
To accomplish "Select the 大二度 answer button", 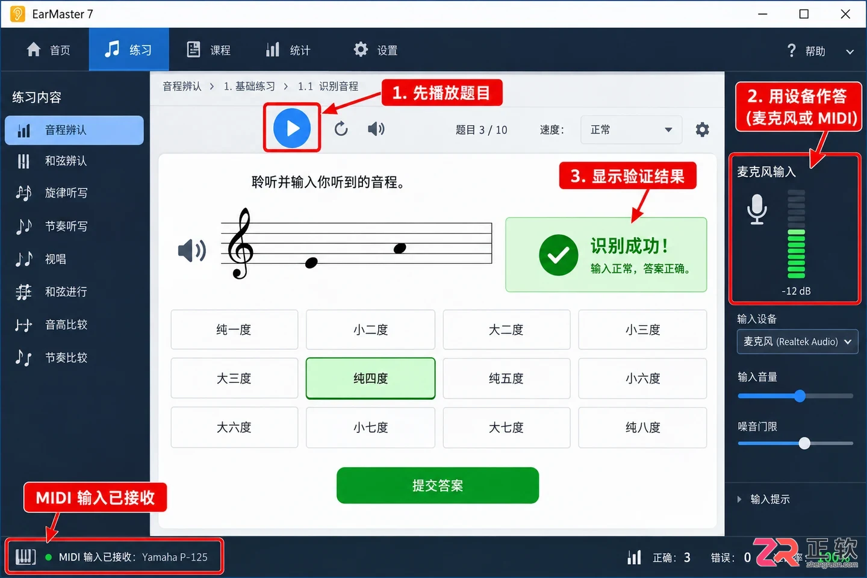I will [x=506, y=329].
